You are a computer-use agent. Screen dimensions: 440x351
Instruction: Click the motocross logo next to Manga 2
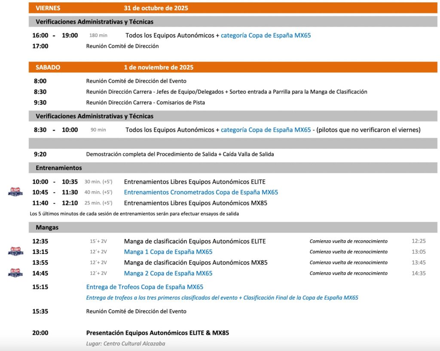click(x=15, y=273)
